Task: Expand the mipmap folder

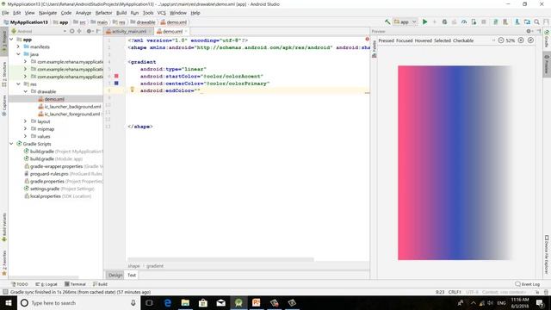Action: click(25, 128)
